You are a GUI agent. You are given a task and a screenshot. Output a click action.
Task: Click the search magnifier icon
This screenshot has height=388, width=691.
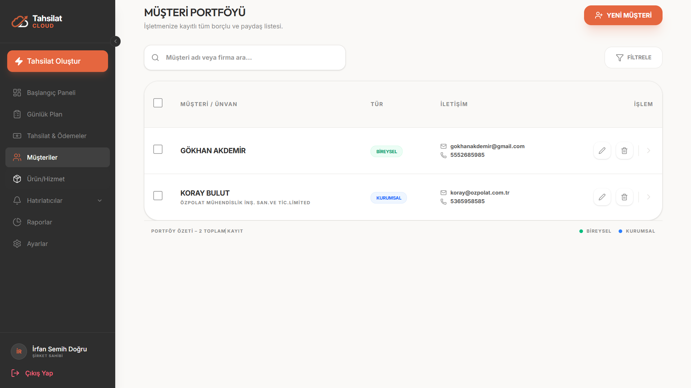pyautogui.click(x=155, y=58)
